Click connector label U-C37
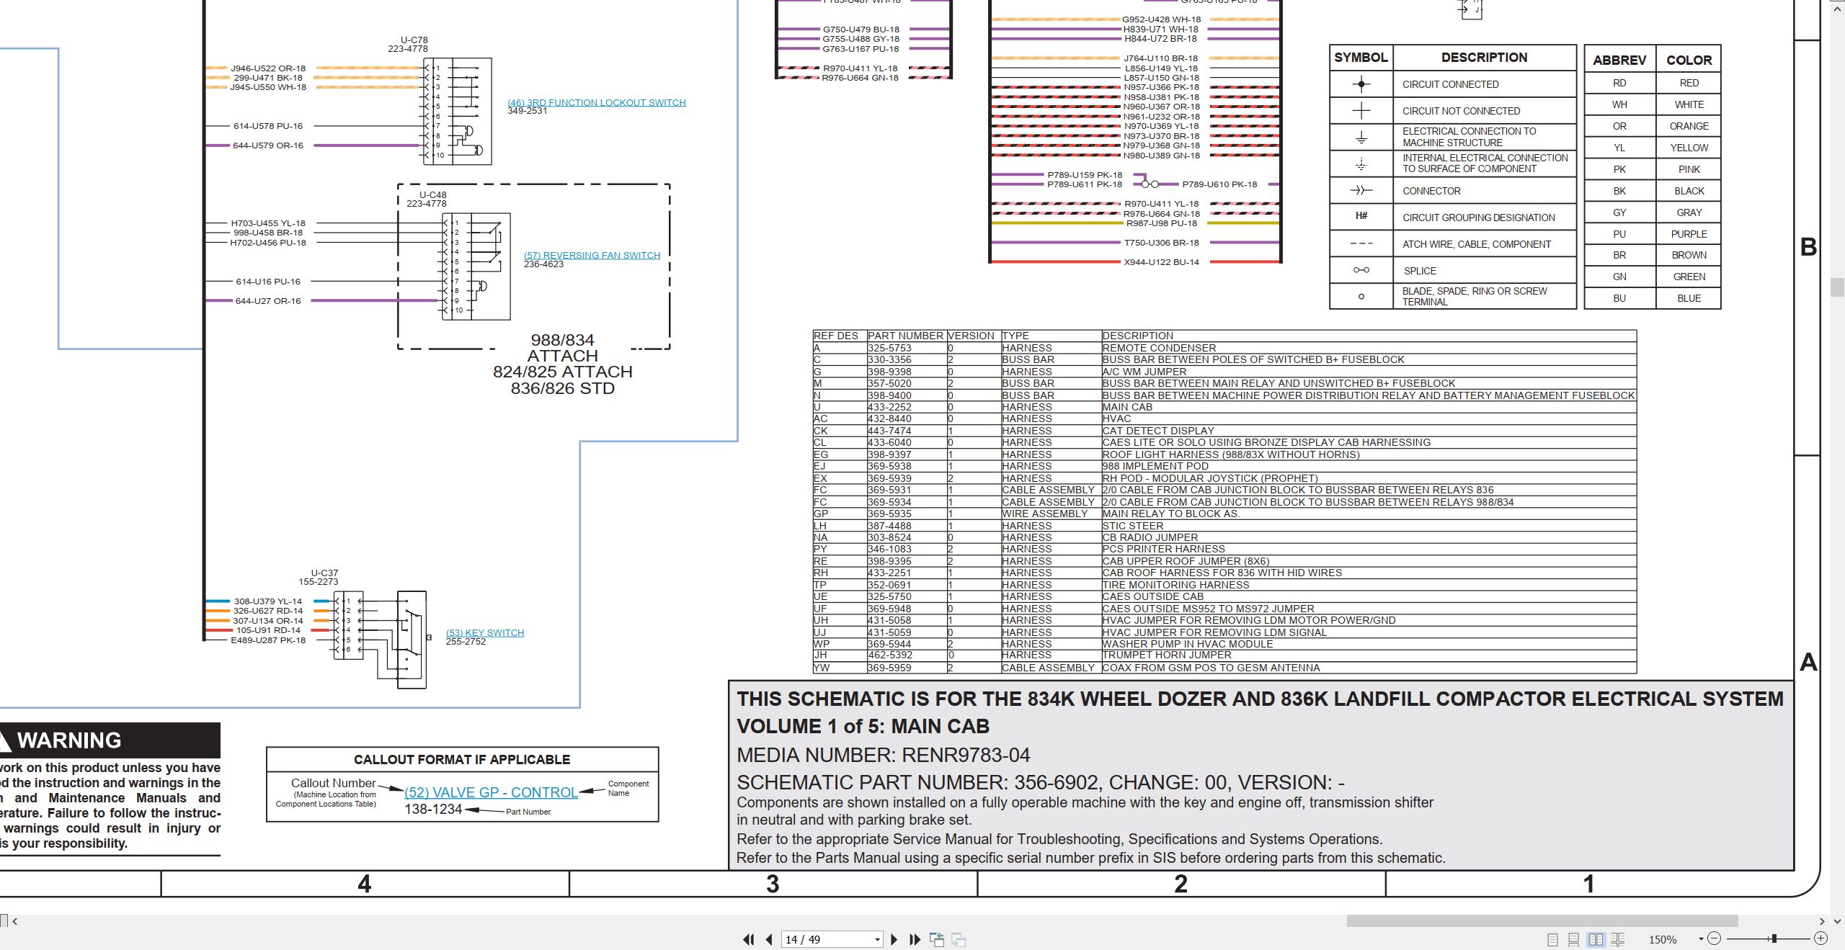This screenshot has height=950, width=1845. click(x=324, y=573)
